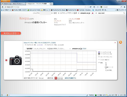Viewport: 127px width, 97px height.
Task: Click the Keepa product search field
Action: [x=110, y=13]
